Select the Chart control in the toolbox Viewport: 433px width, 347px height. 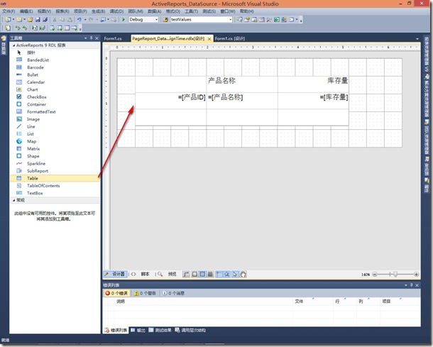point(55,89)
